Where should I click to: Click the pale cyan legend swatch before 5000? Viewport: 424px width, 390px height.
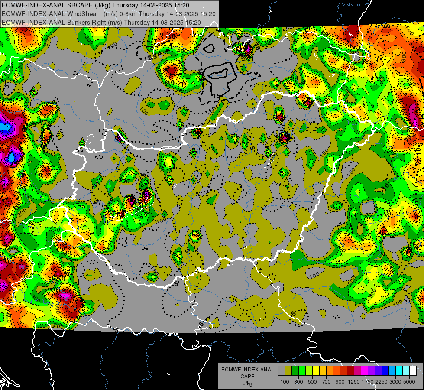click(406, 371)
